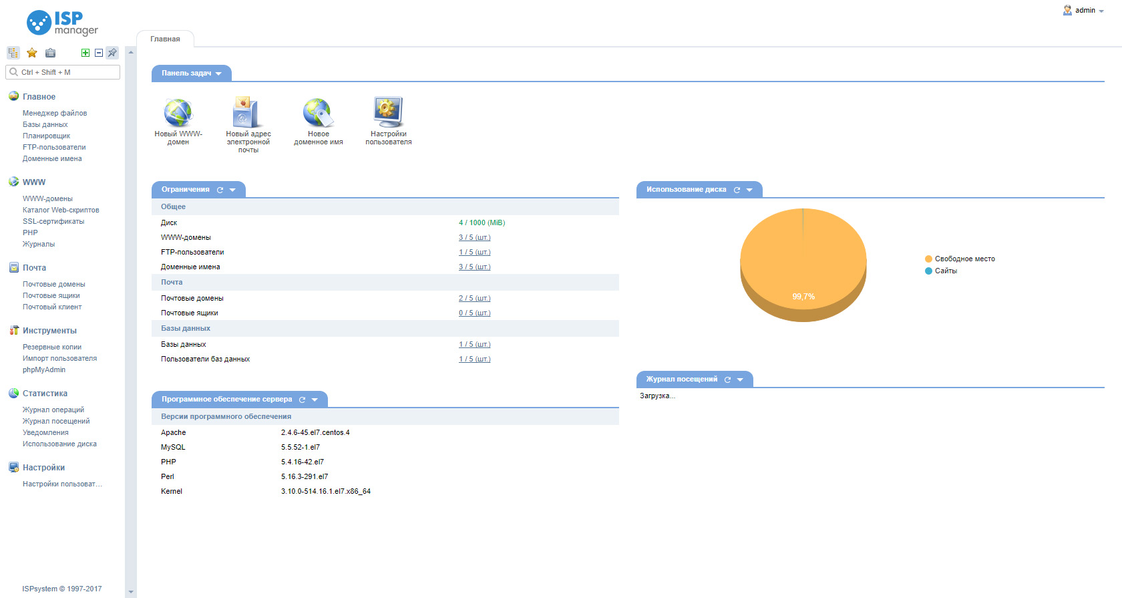This screenshot has width=1122, height=598.
Task: Click the favorites star icon in sidebar
Action: tap(31, 53)
